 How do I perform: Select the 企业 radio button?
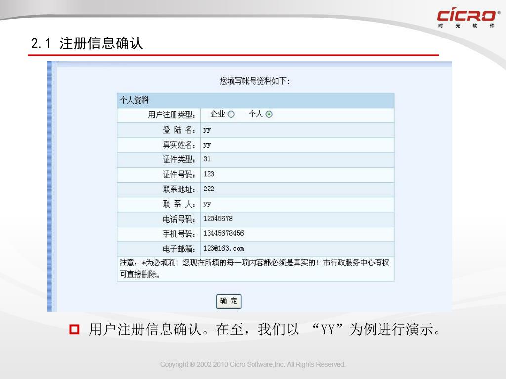point(231,114)
